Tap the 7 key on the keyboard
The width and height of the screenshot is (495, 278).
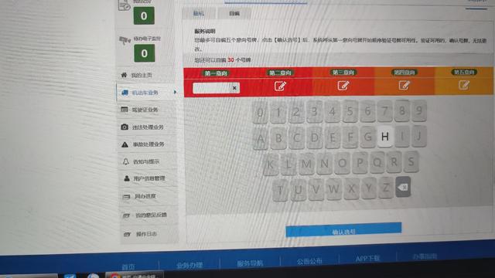[x=385, y=110]
